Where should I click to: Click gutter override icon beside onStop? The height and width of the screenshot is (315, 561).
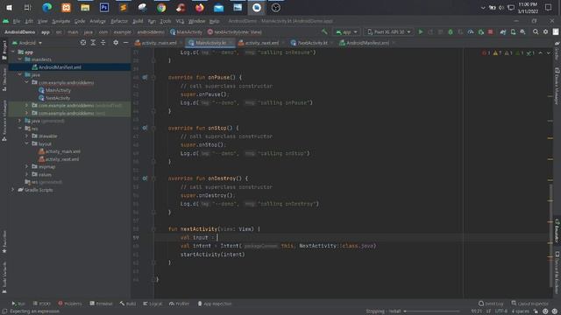pyautogui.click(x=145, y=128)
